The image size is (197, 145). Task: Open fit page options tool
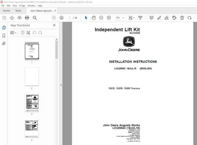pyautogui.click(x=131, y=18)
